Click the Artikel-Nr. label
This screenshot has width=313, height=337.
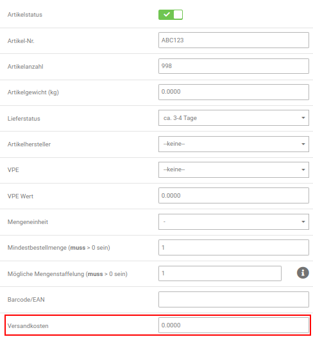tap(21, 41)
